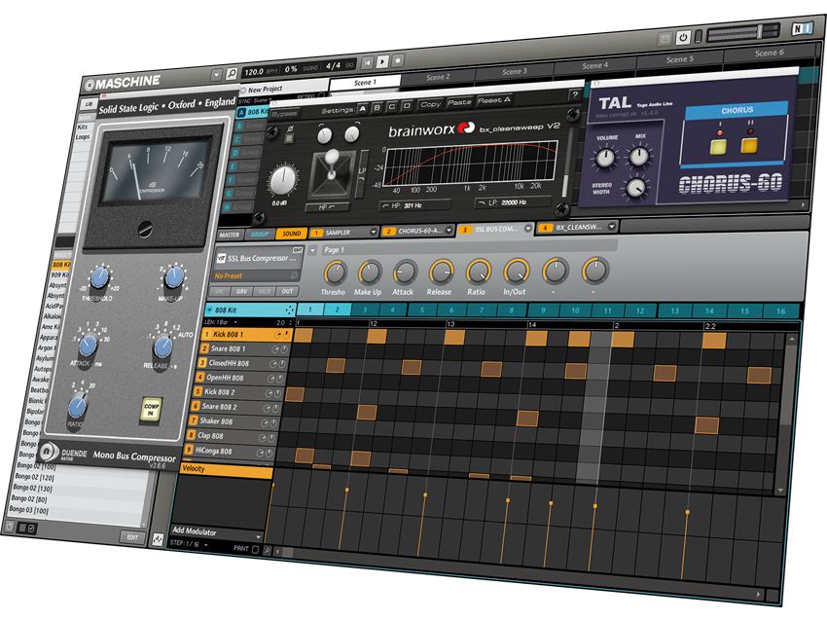Click Paste in bx_cleansweep toolbar
This screenshot has height=621, width=827.
coord(459,102)
